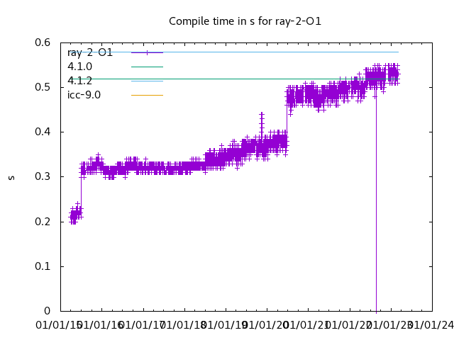This screenshot has width=454, height=340.
Task: Click the light blue 4.1.2 legend line sample
Action: pos(147,81)
